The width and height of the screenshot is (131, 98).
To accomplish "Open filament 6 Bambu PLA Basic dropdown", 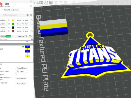I will (22, 27).
